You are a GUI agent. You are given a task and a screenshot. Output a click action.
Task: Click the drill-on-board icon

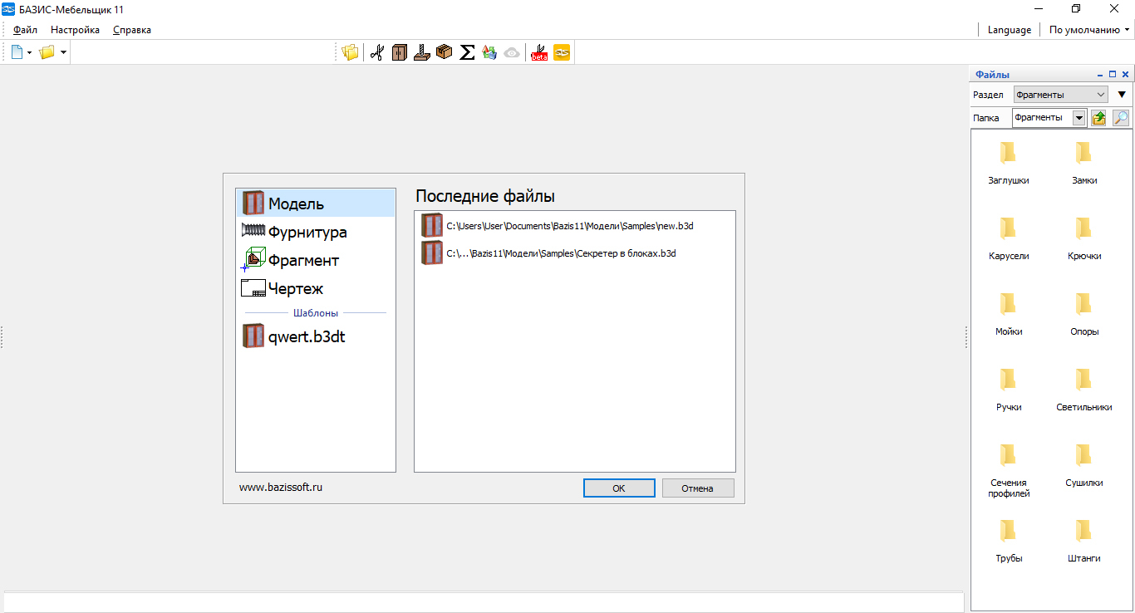pos(422,52)
